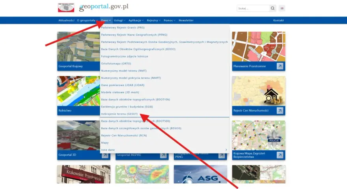Open Planowanie Przestrzenne map thumbnail
This screenshot has width=347, height=189.
tap(259, 46)
